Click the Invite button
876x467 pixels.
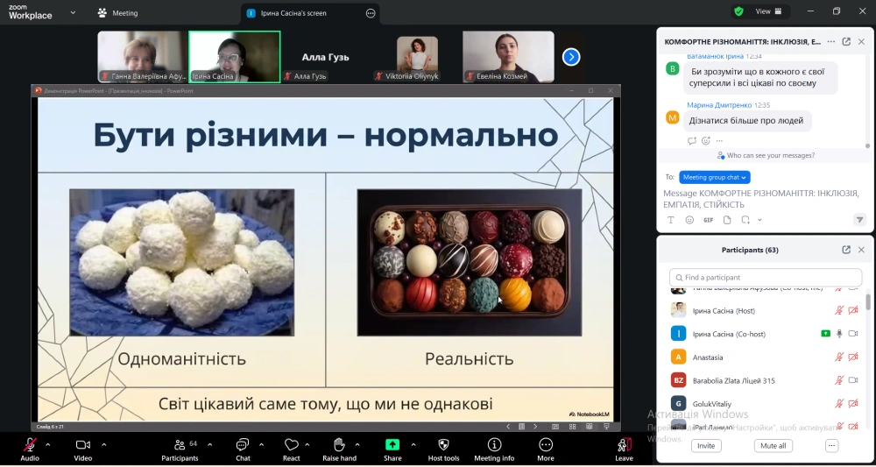tap(706, 446)
